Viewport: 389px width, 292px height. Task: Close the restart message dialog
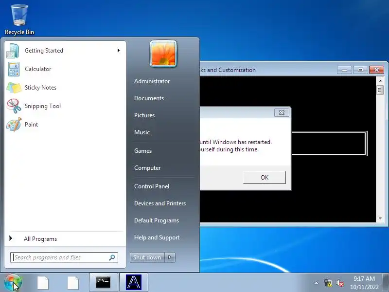pos(282,113)
